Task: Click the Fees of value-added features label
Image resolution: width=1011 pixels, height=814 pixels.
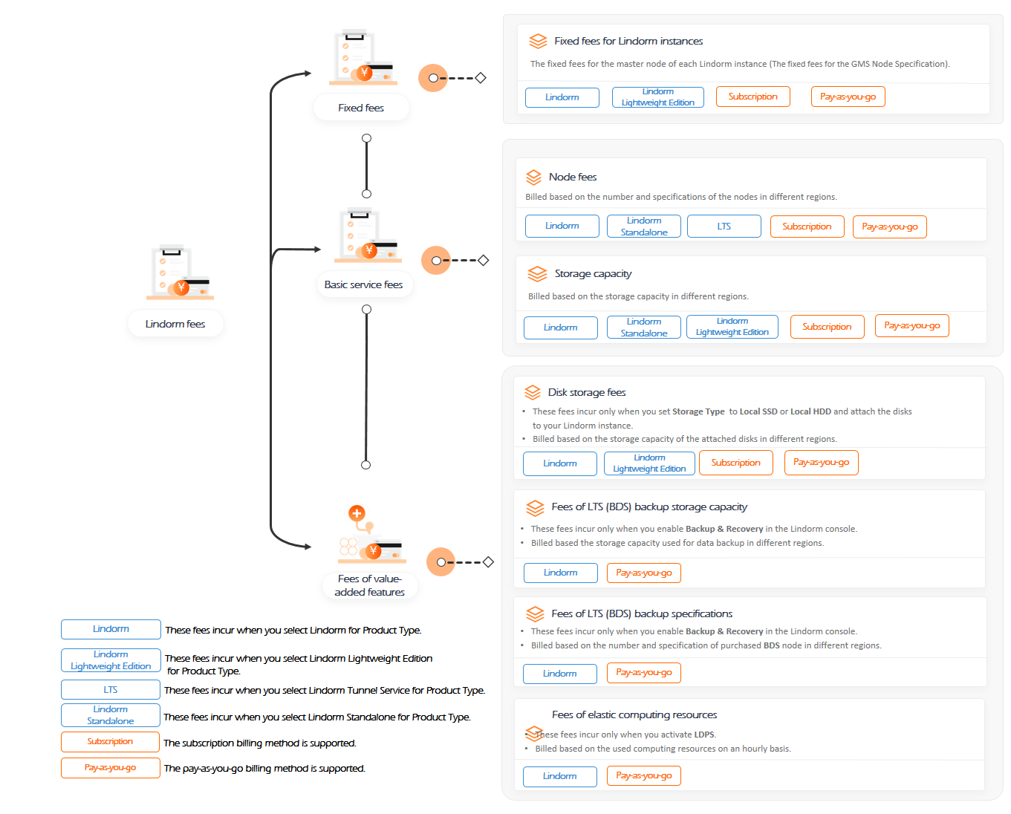Action: click(370, 585)
